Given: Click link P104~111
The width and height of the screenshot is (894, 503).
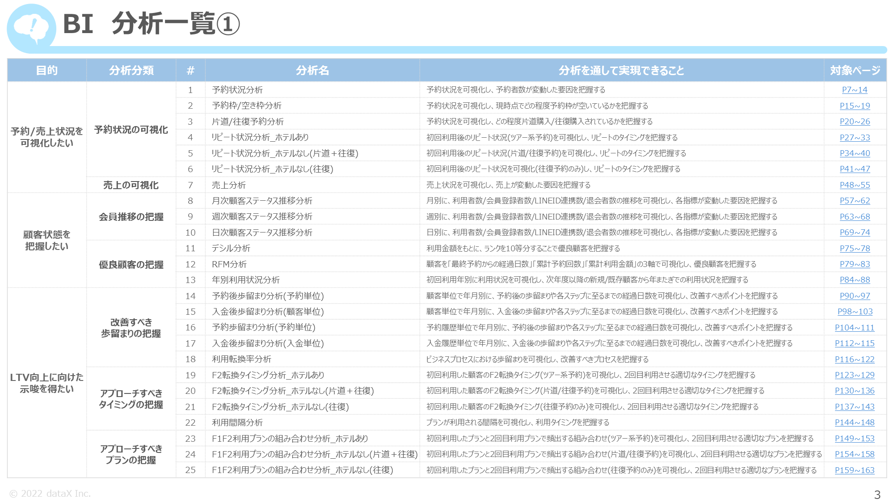Looking at the screenshot, I should (855, 328).
